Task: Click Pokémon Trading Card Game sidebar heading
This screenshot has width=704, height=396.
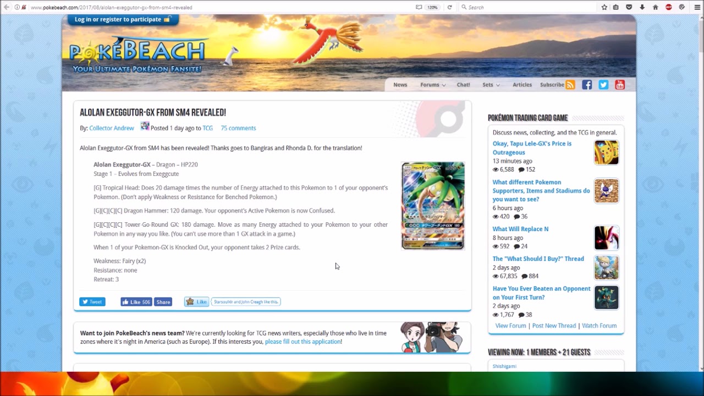Action: point(527,118)
